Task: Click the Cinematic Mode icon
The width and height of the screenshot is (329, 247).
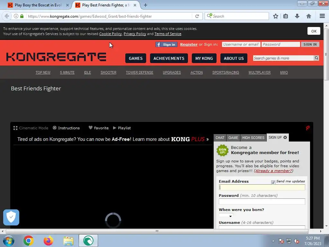Action: 15,128
